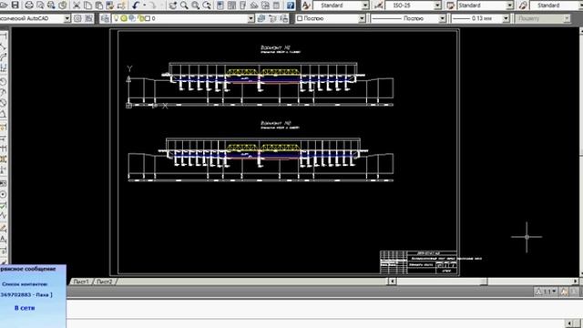Click the Save floppy disk icon
583x328 pixels.
coord(15,5)
